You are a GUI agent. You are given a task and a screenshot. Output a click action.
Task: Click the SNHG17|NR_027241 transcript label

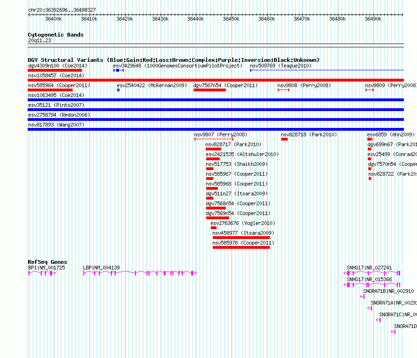click(369, 268)
